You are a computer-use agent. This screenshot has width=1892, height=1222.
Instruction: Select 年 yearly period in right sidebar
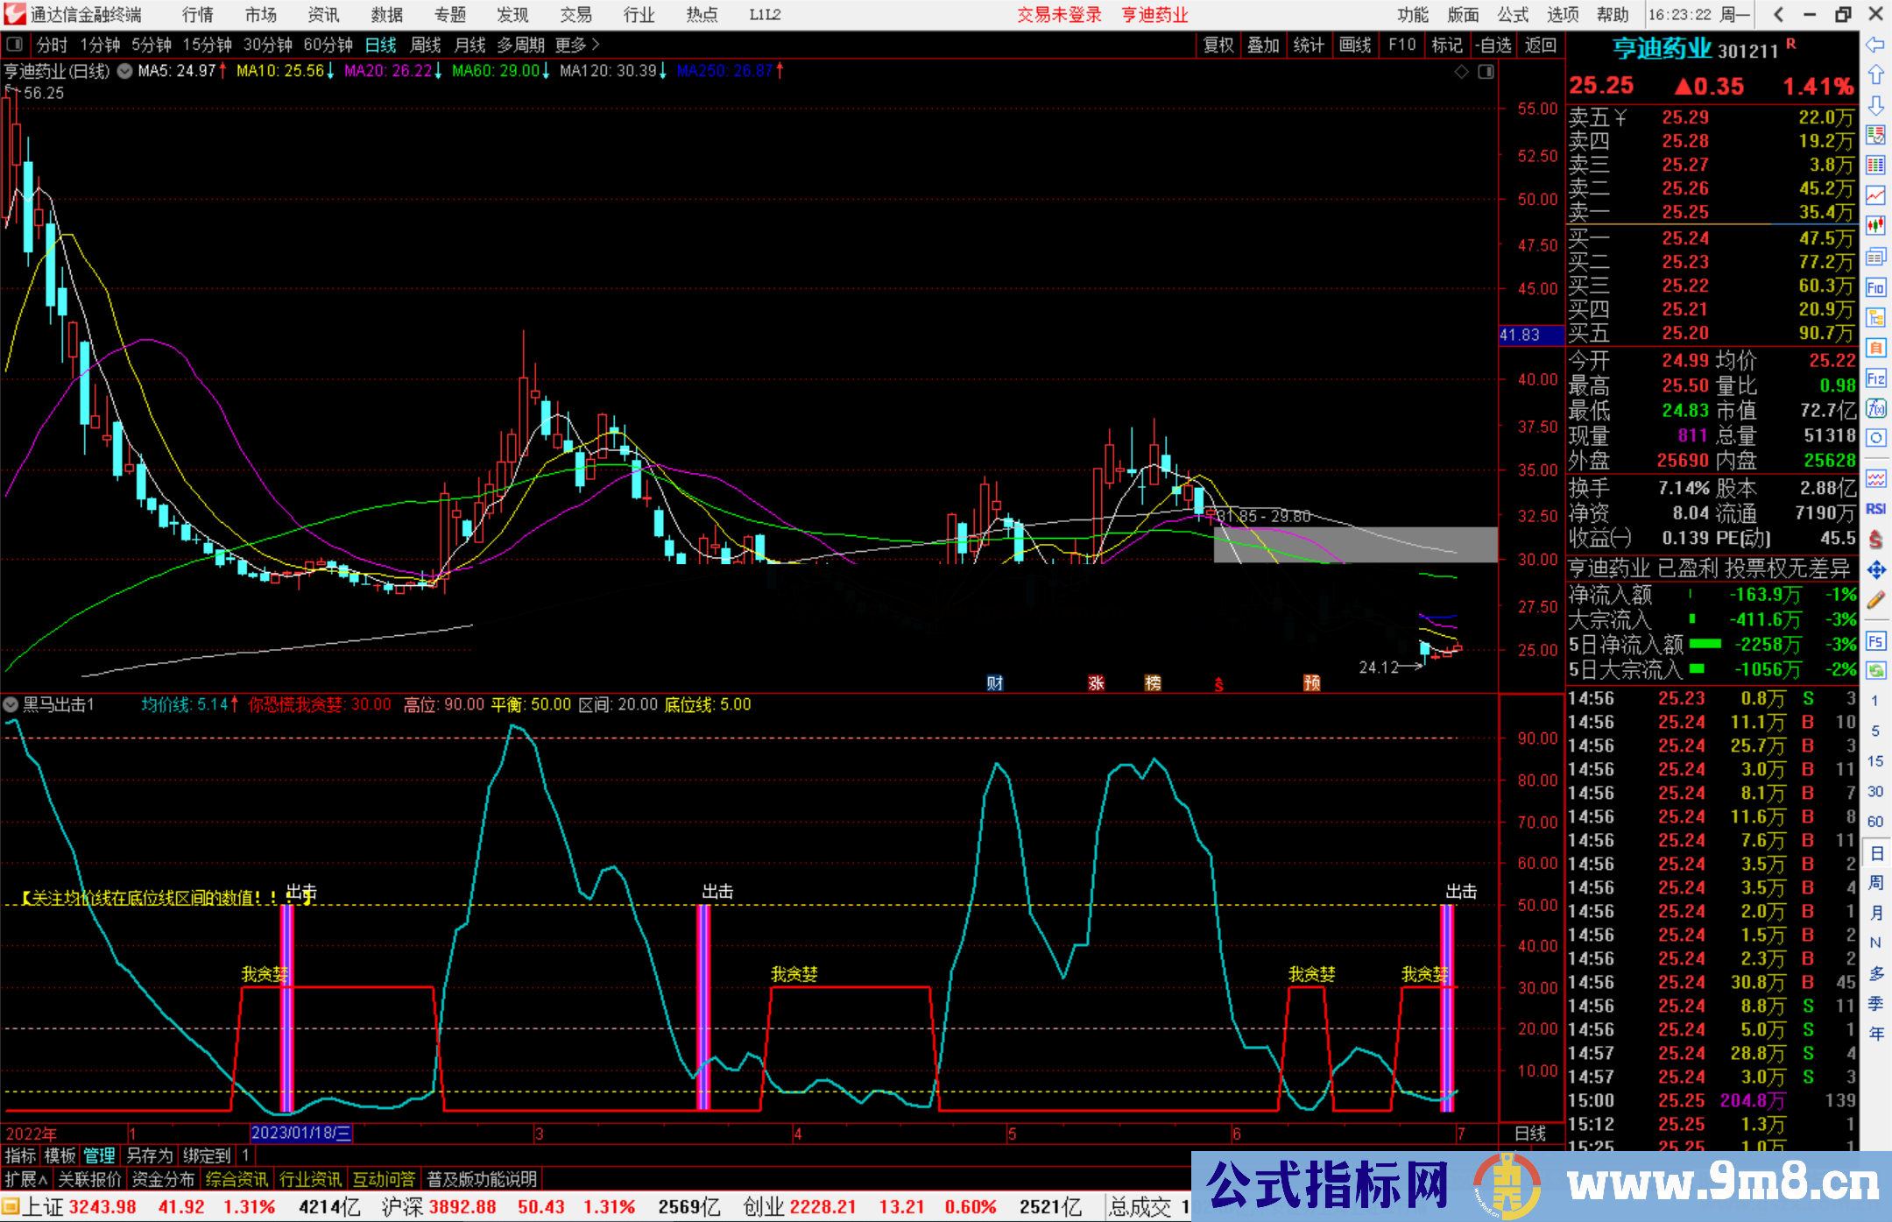[1876, 1034]
